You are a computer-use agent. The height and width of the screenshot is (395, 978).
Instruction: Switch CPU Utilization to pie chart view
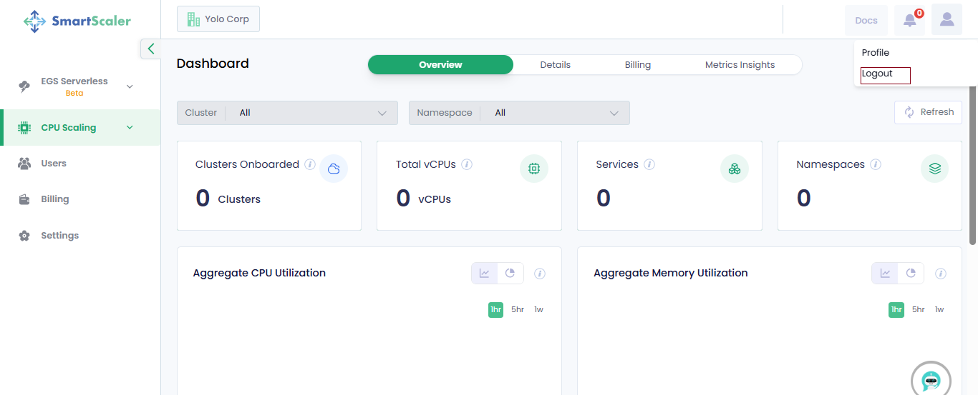pyautogui.click(x=510, y=273)
